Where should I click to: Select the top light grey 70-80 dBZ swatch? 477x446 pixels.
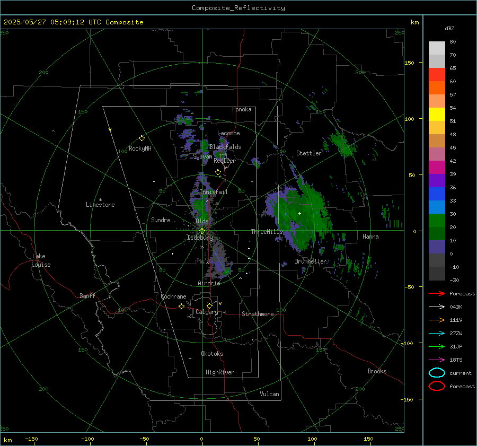tap(437, 48)
